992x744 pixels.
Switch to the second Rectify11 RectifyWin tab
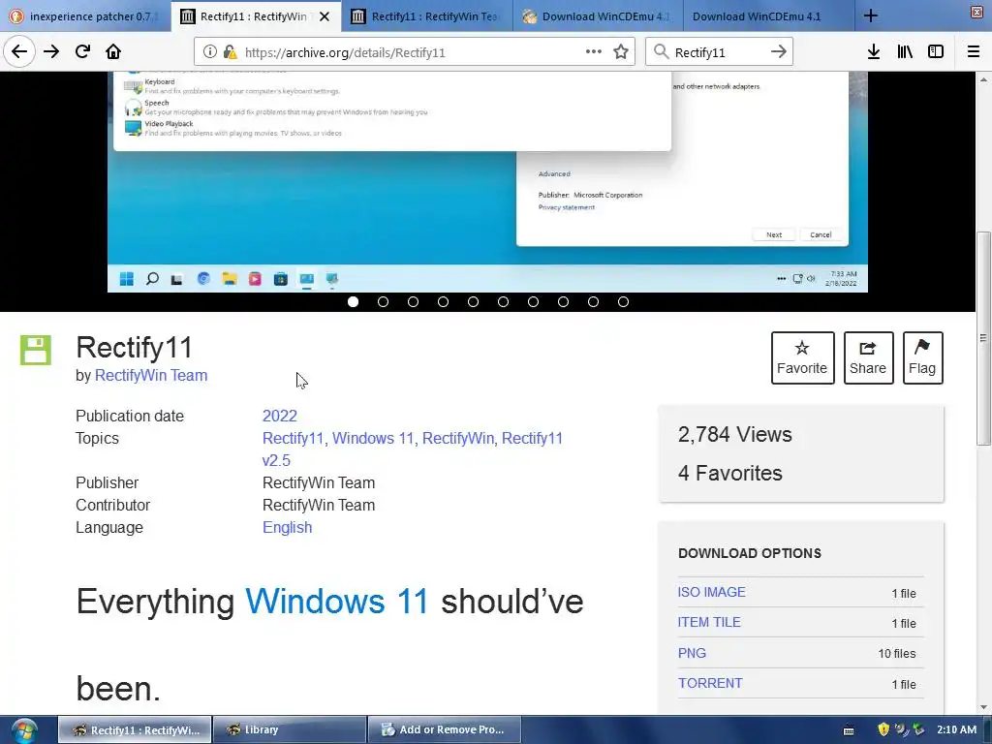pyautogui.click(x=426, y=16)
